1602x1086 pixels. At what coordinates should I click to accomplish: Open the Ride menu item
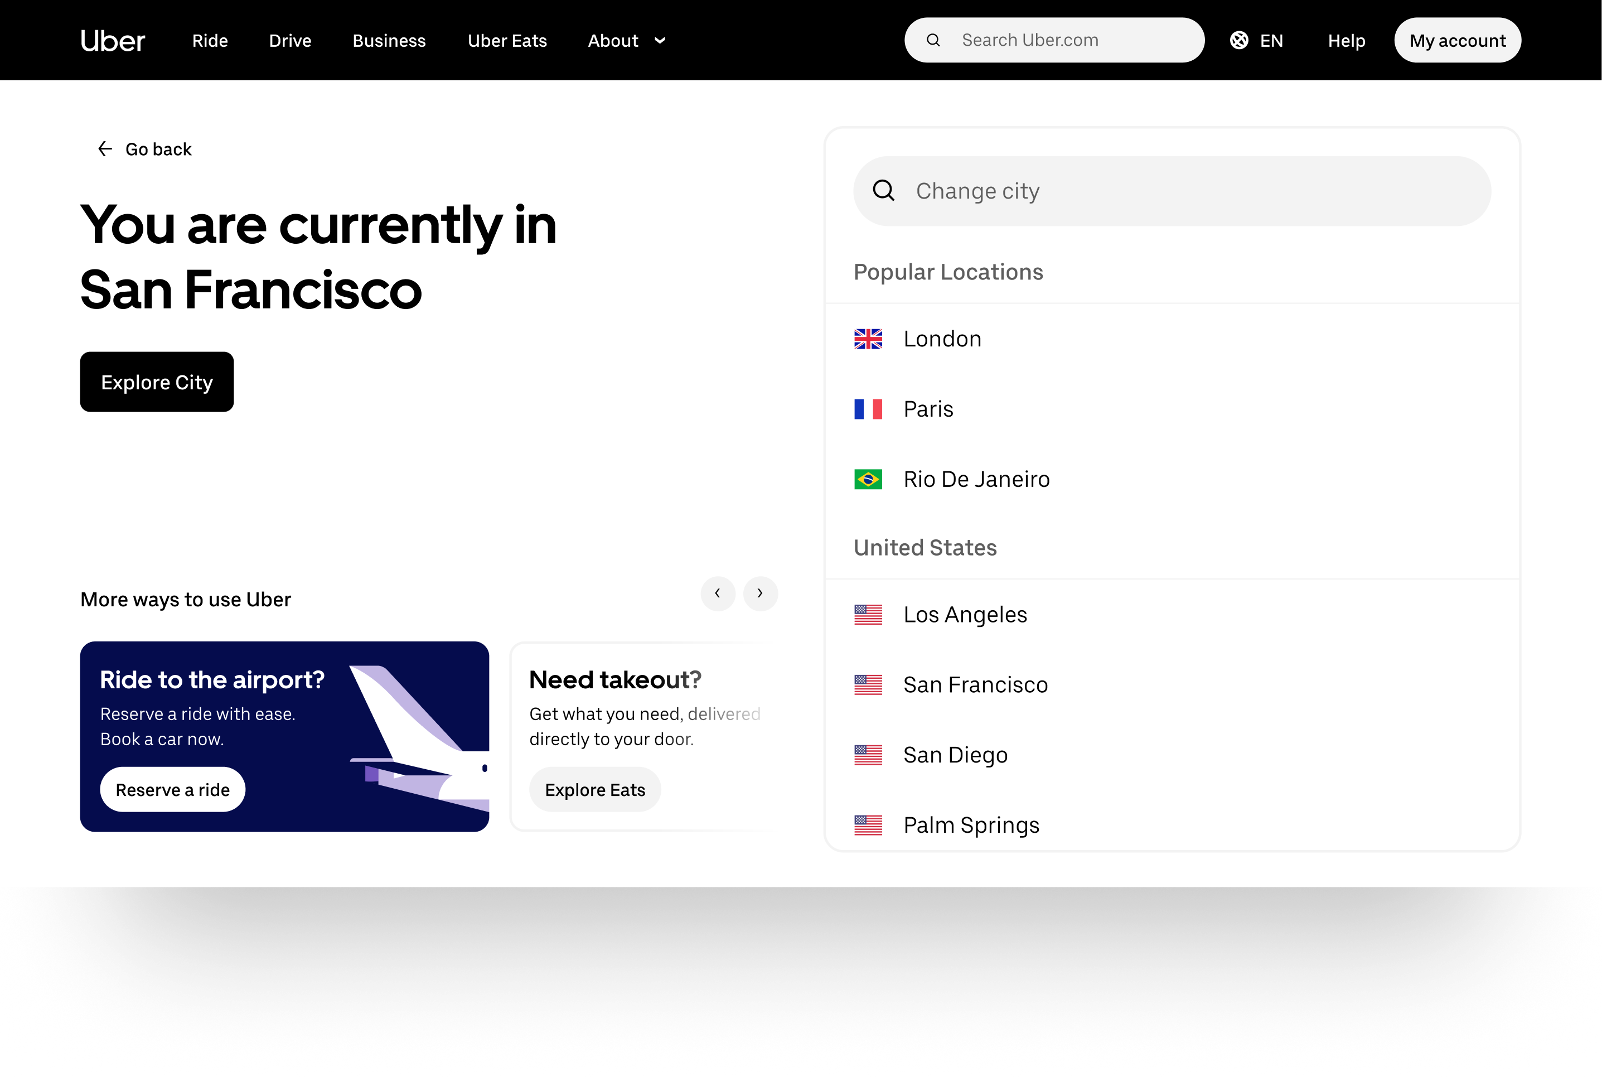pyautogui.click(x=210, y=41)
